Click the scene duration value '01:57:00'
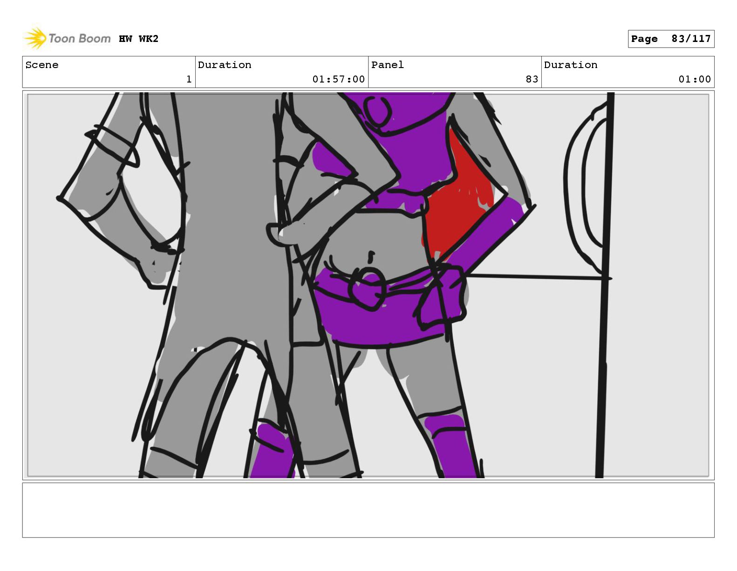The image size is (737, 571). [x=339, y=79]
